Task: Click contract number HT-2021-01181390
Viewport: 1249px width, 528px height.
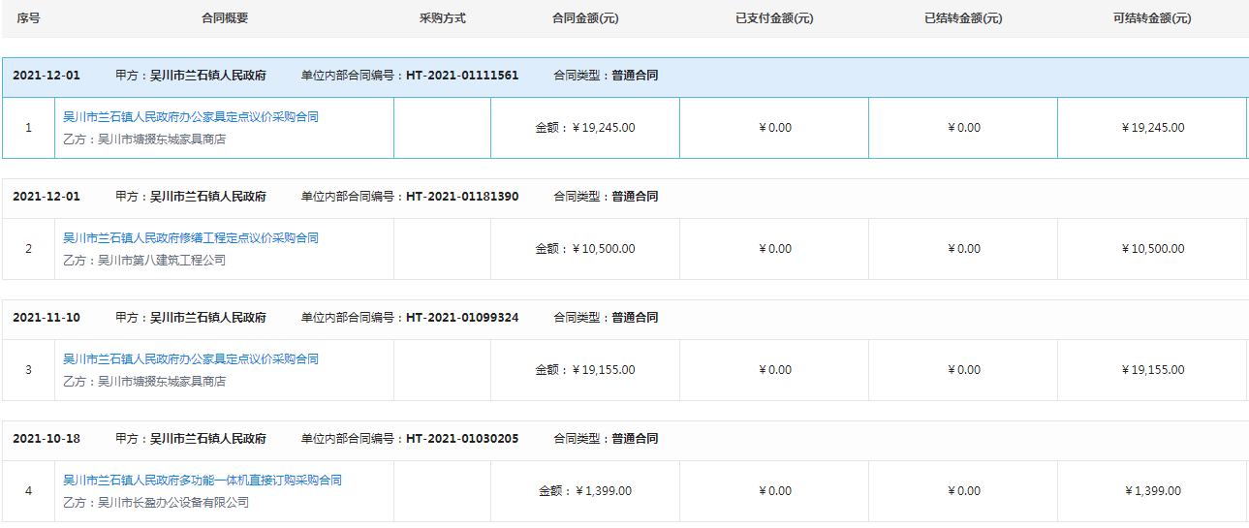Action: 462,197
